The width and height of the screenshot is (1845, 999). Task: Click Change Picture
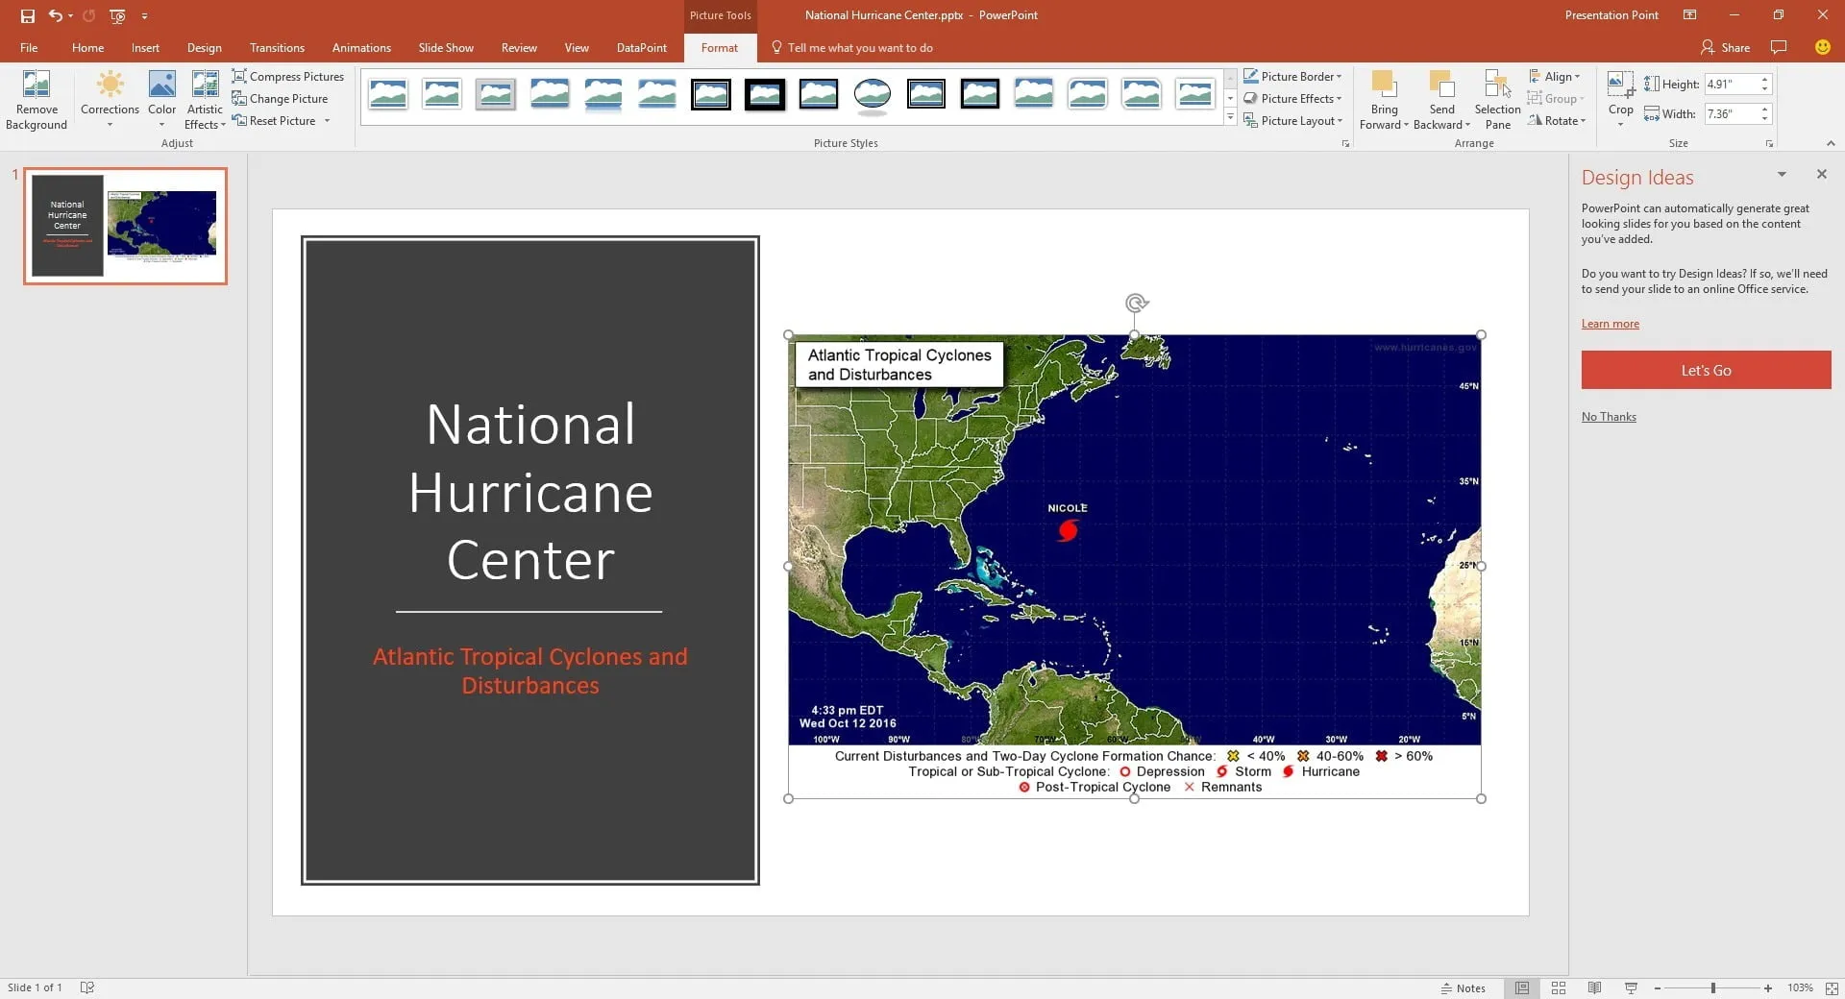pos(280,98)
